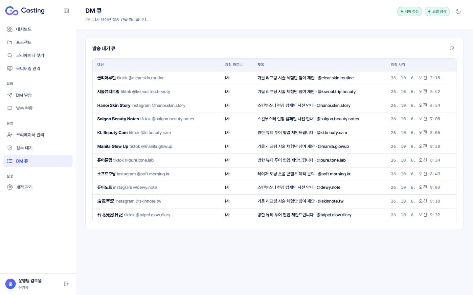Open the Saigon Beauty Notes row

coord(275,119)
